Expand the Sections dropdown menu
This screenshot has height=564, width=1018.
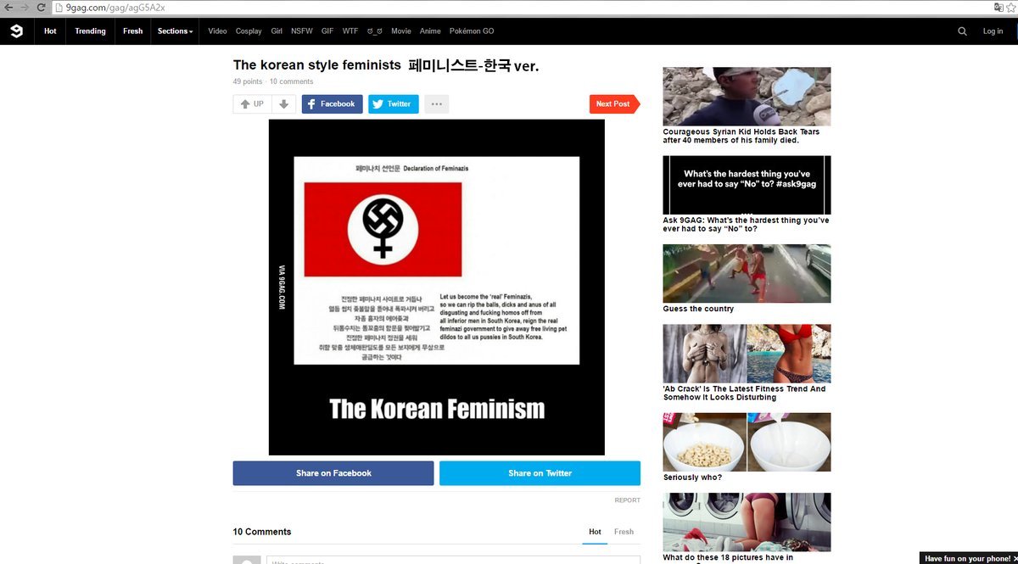coord(175,31)
